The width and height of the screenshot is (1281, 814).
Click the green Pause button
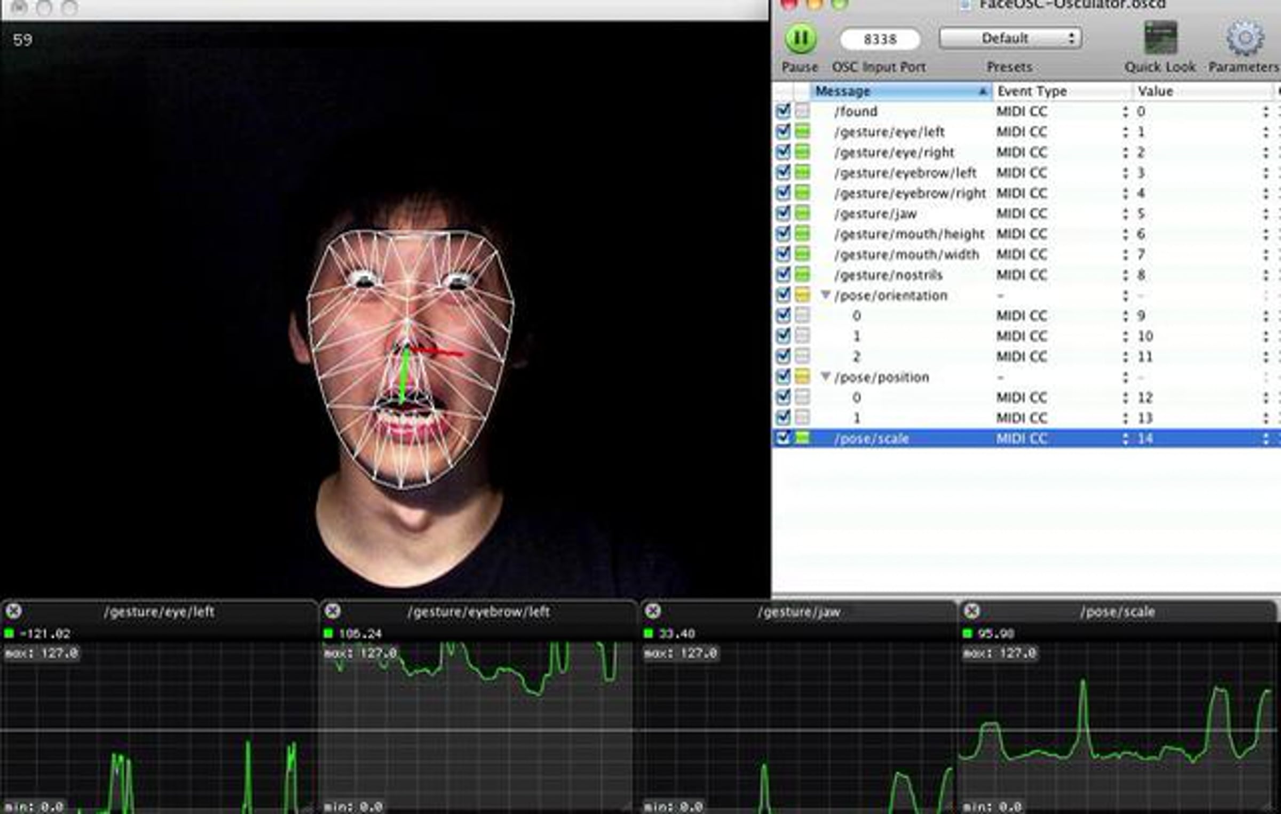800,38
